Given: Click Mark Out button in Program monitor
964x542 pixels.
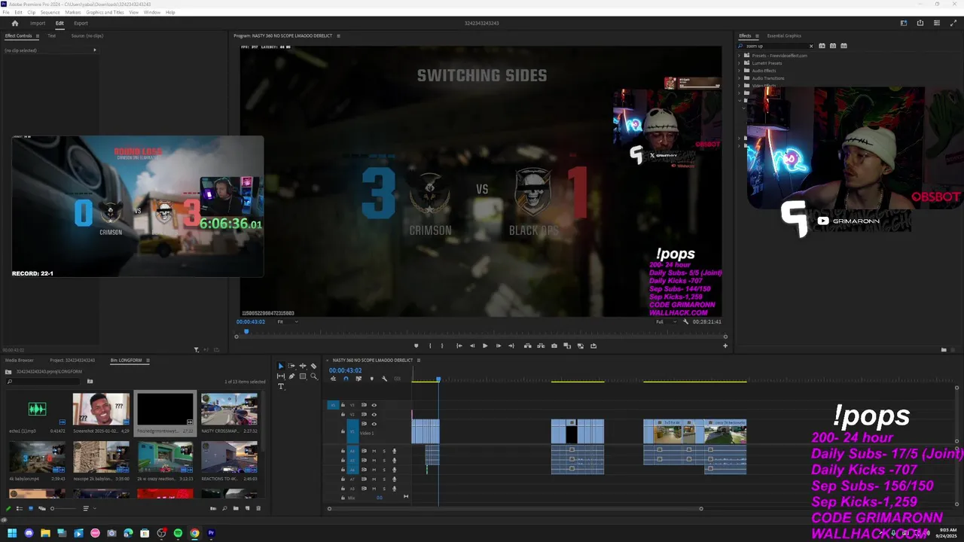Looking at the screenshot, I should [x=442, y=346].
